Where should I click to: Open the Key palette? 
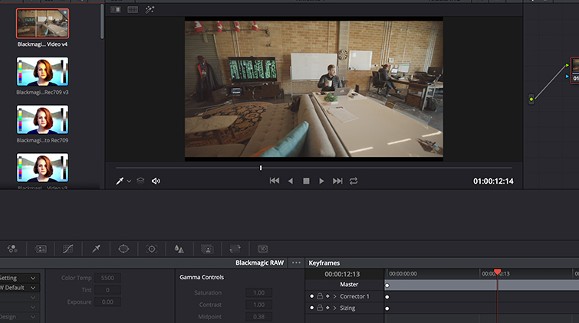coord(207,249)
